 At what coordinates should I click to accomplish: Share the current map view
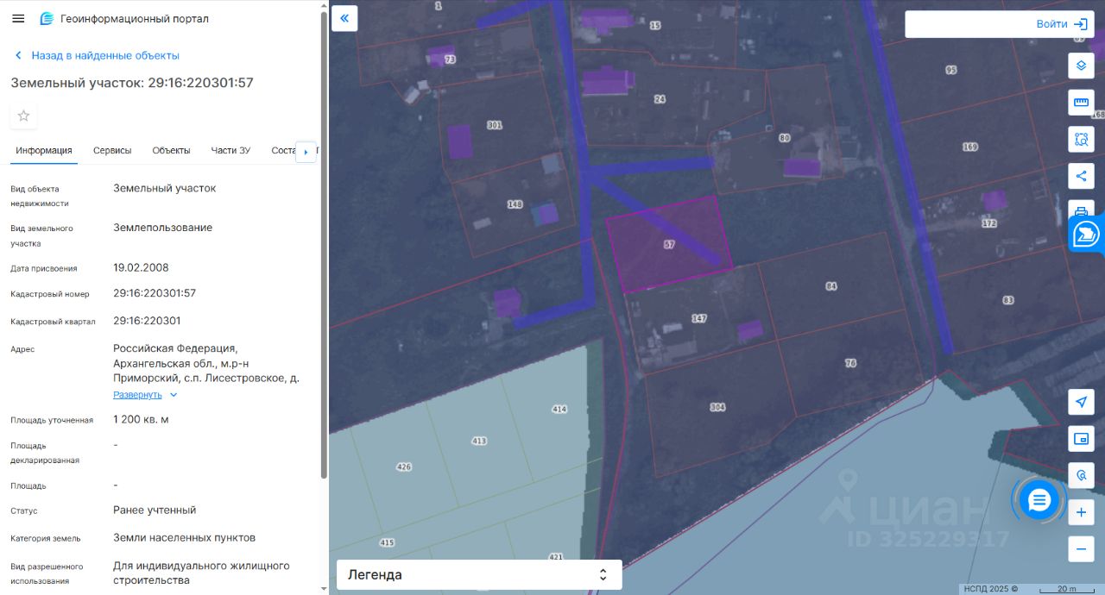coord(1081,176)
